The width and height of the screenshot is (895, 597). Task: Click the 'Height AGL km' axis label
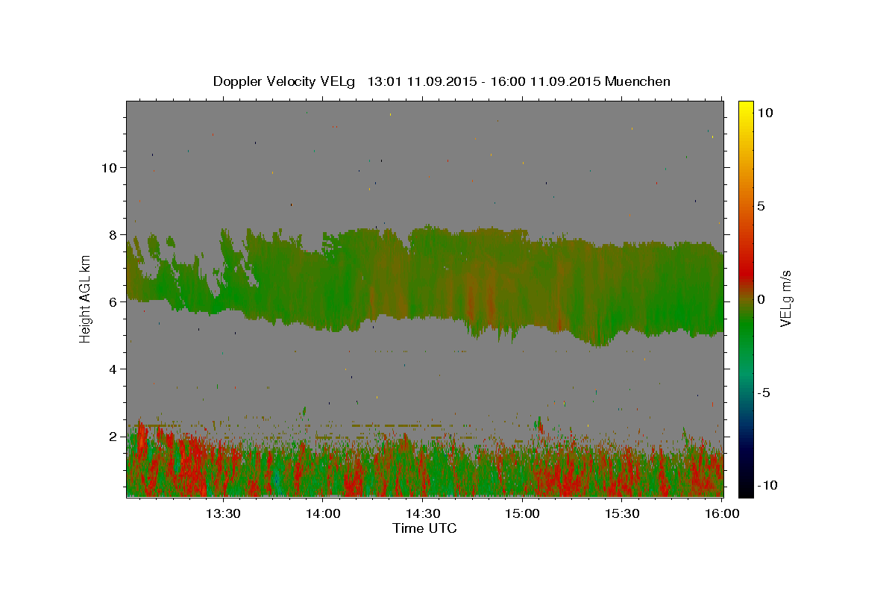85,299
